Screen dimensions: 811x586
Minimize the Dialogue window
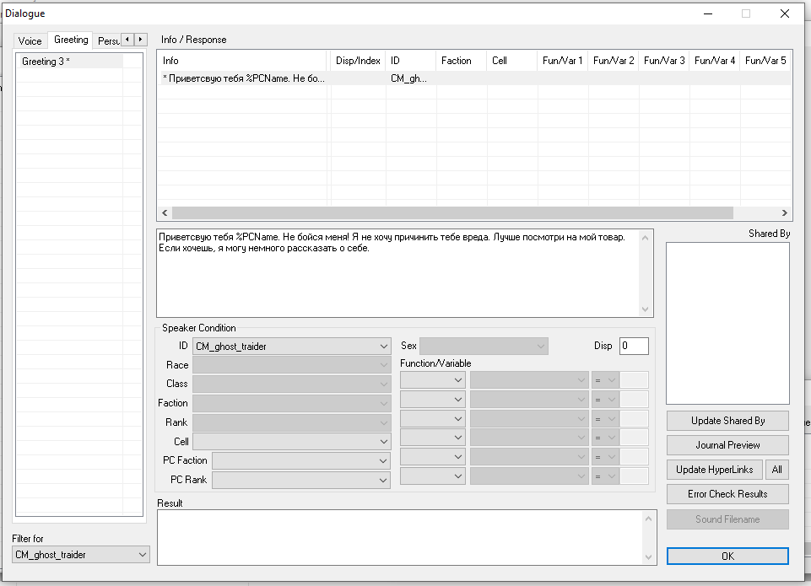[708, 14]
